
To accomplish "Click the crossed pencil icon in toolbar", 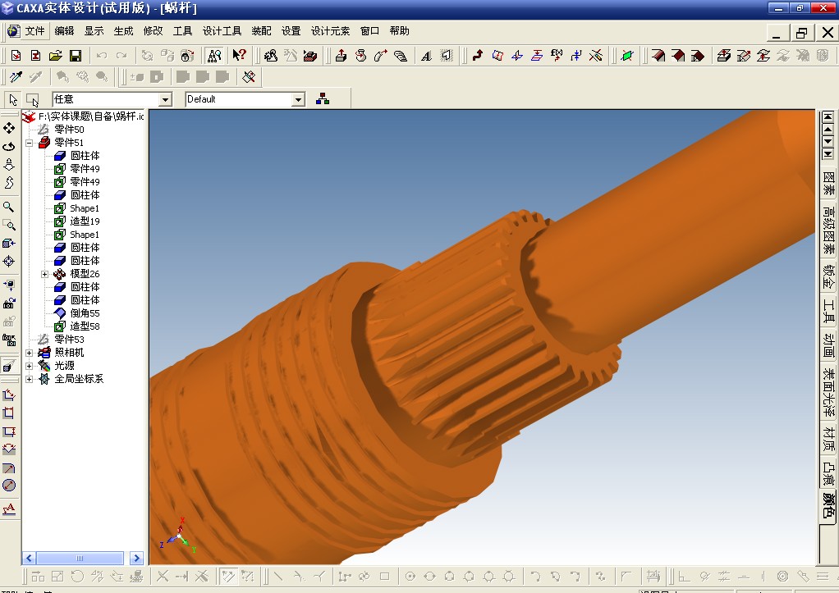I will coord(595,55).
